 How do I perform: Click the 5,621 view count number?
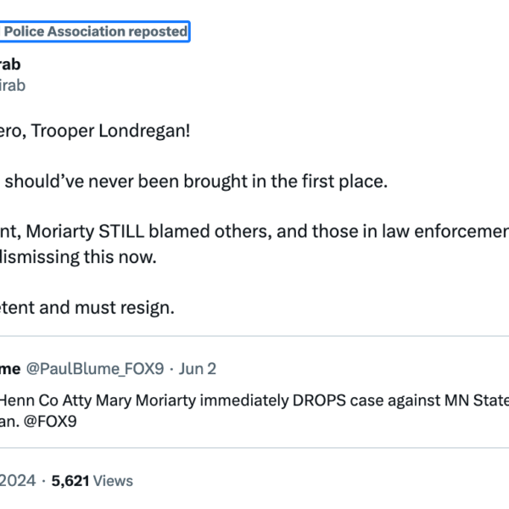pyautogui.click(x=70, y=481)
